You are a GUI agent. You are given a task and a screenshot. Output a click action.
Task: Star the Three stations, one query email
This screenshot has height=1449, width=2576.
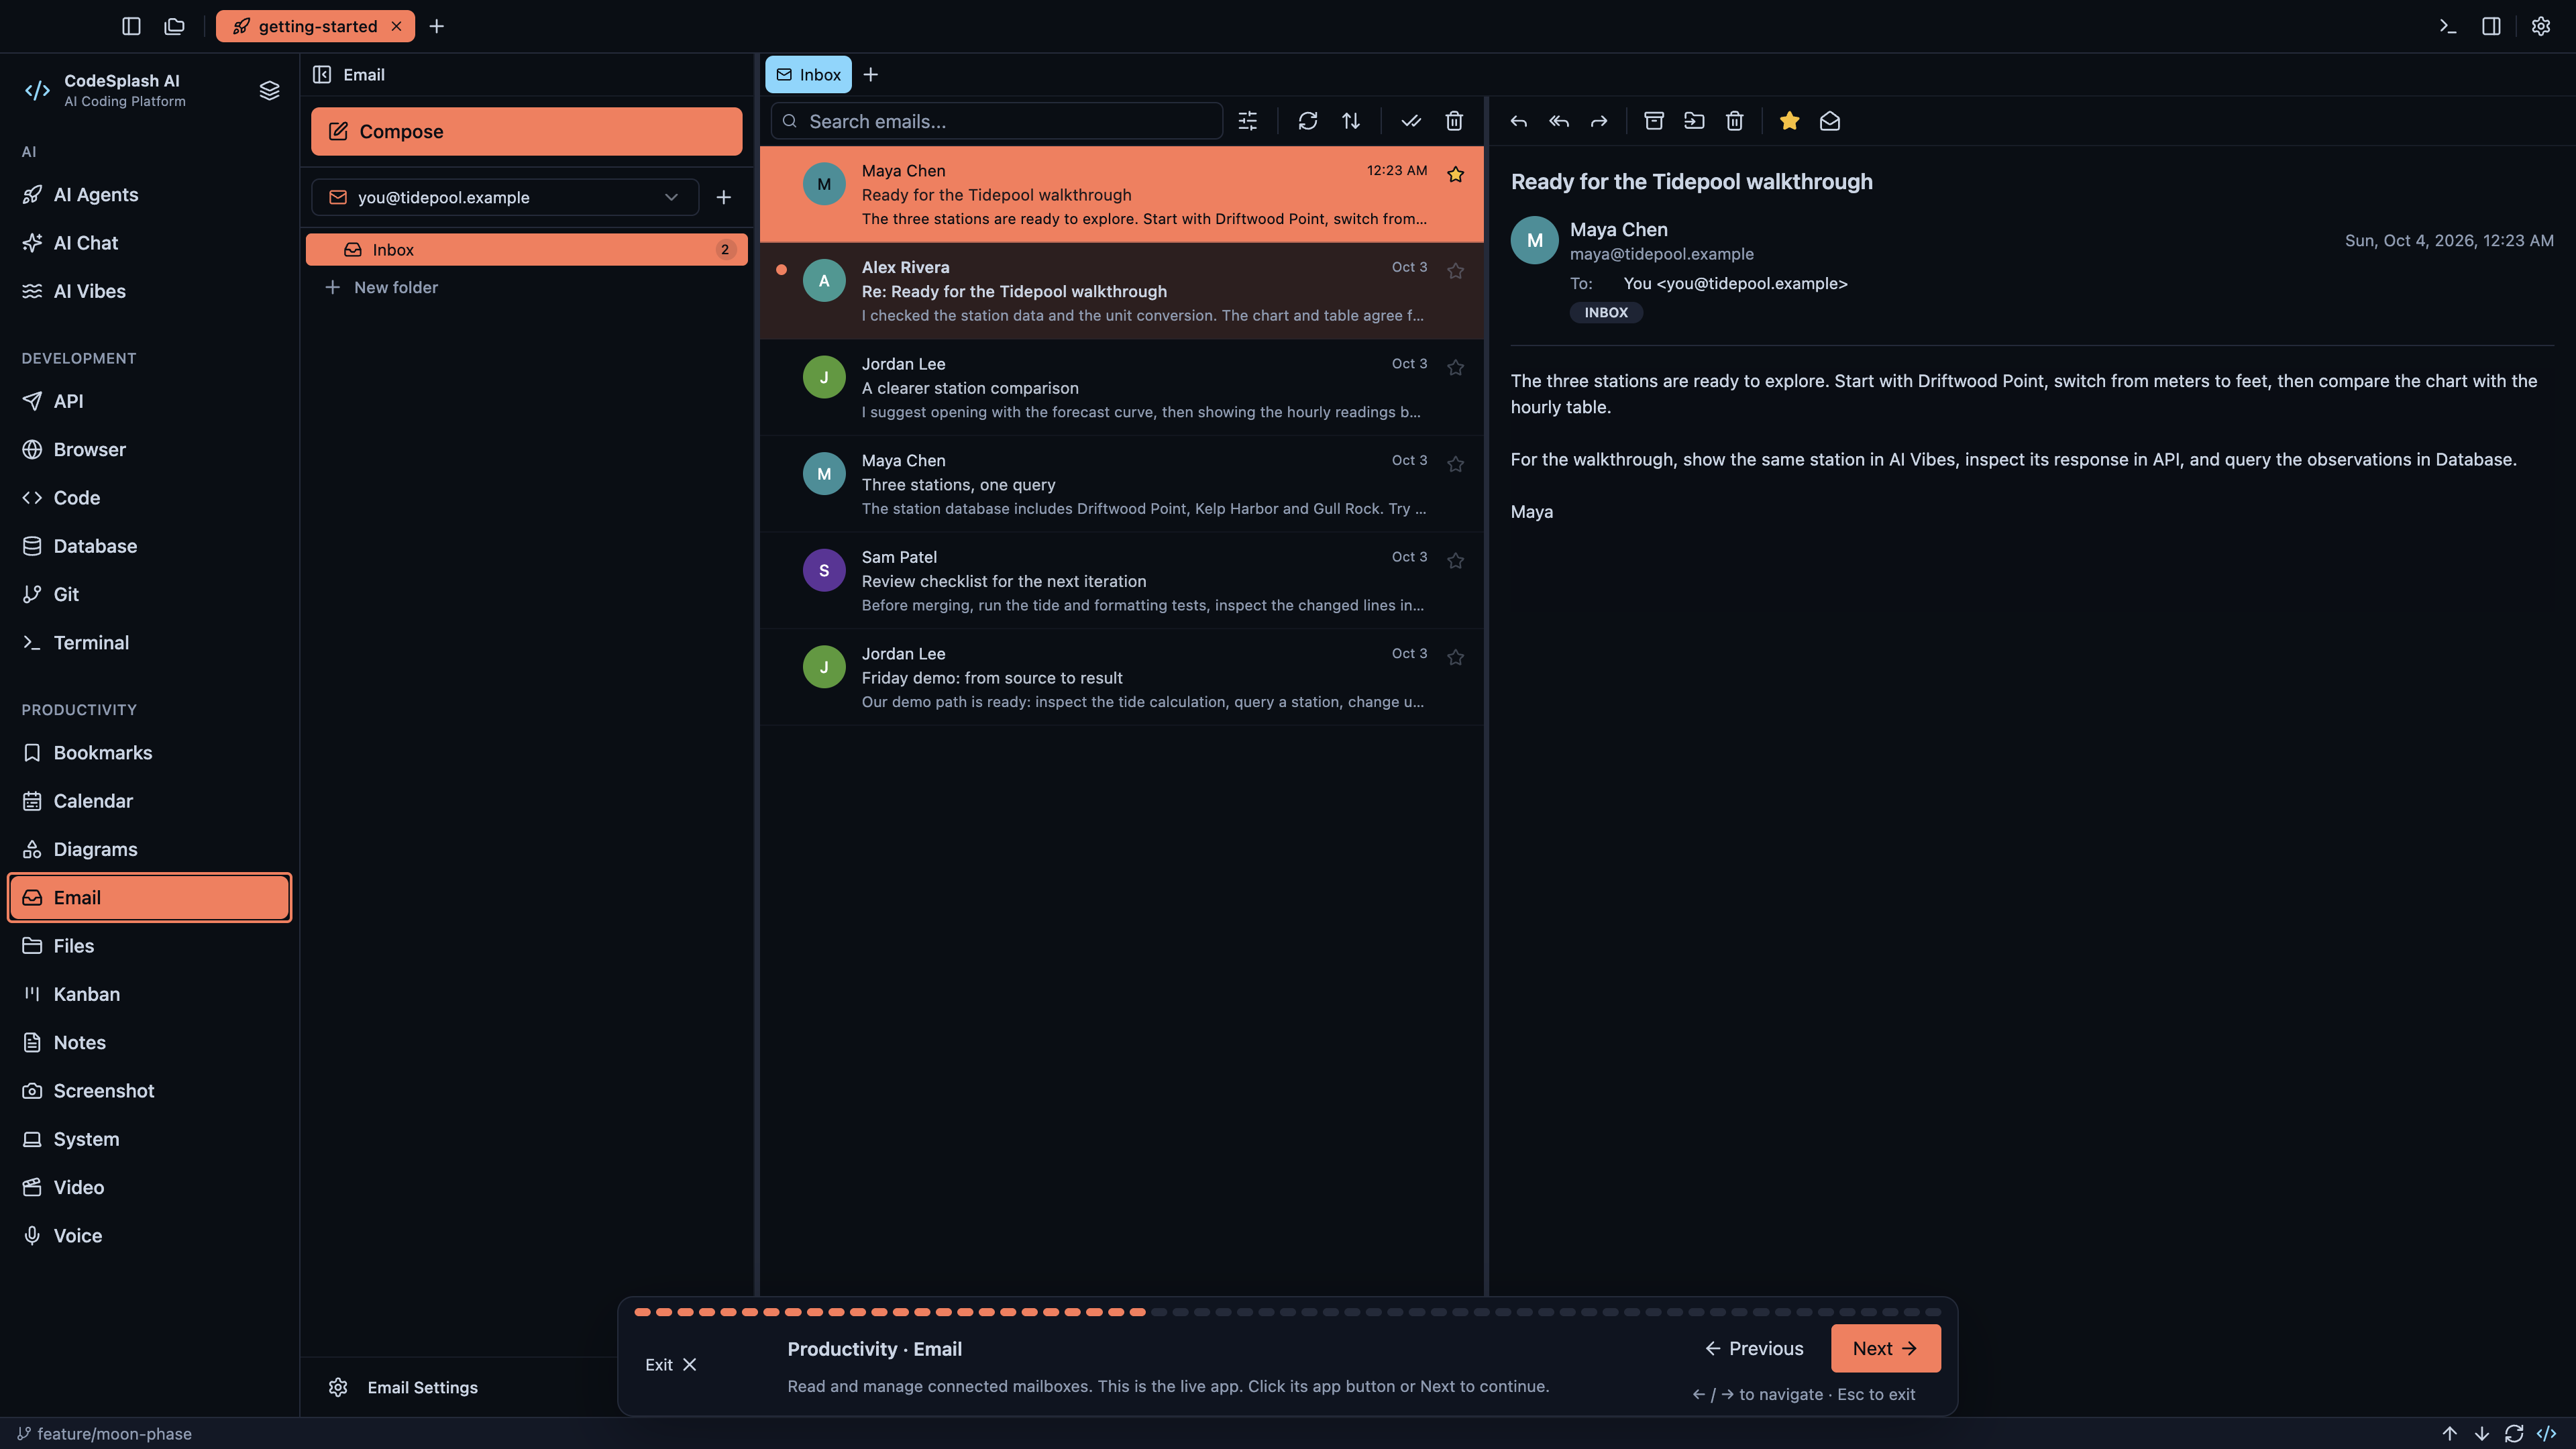pyautogui.click(x=1455, y=464)
